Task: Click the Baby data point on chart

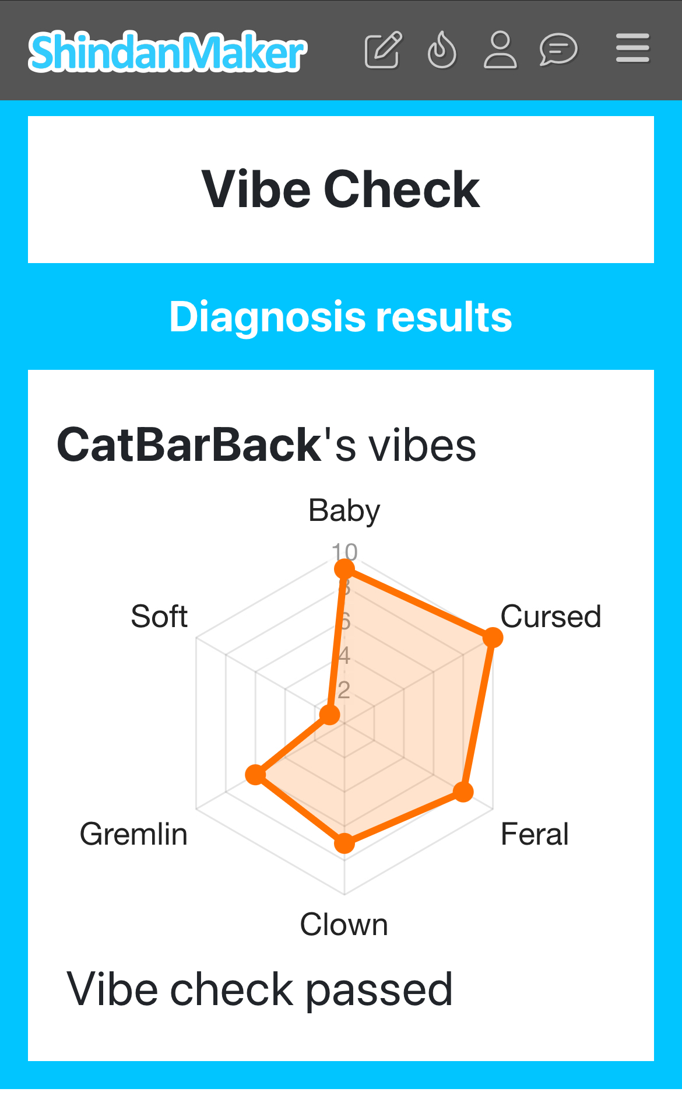Action: [x=344, y=569]
